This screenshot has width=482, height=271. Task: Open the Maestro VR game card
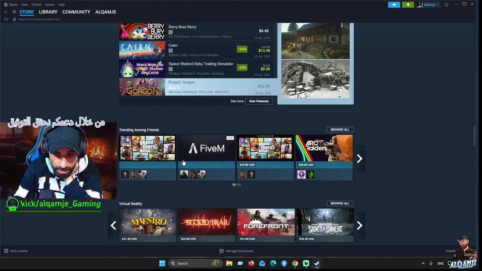tap(147, 225)
